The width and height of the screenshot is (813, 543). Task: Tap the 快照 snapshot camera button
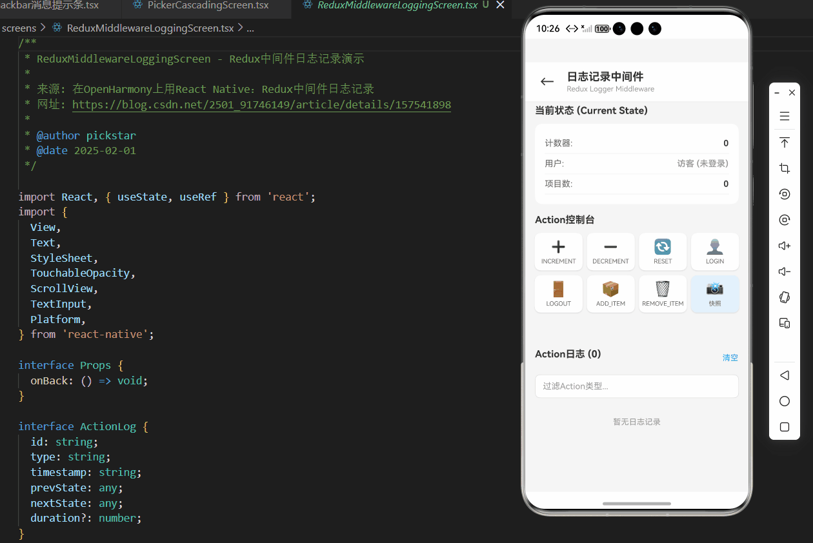(x=715, y=294)
